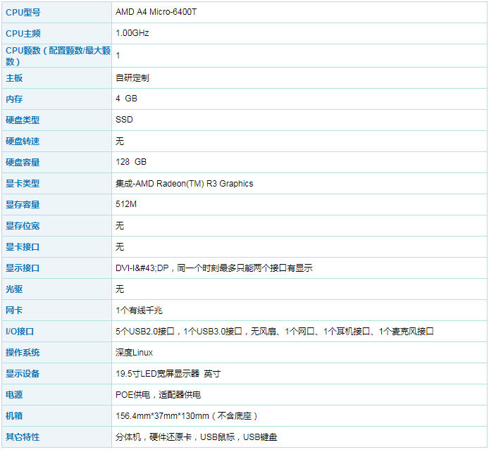Click the I/O接口 row label
The width and height of the screenshot is (489, 452).
20,332
